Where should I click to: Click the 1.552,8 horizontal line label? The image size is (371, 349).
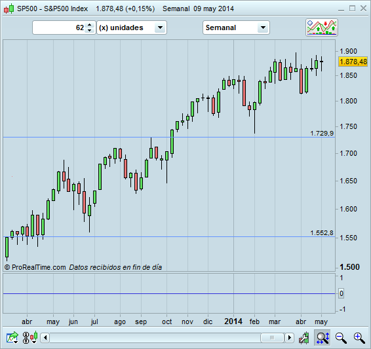tap(322, 233)
